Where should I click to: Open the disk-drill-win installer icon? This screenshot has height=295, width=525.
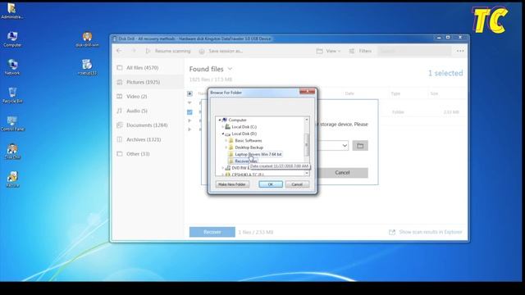87,39
